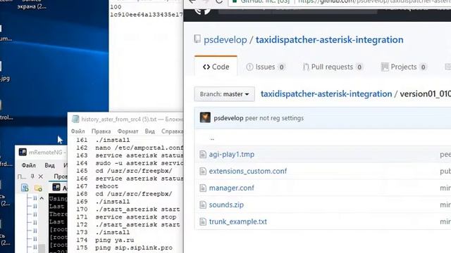Open the sounds.zip file
This screenshot has height=253, width=451.
pyautogui.click(x=226, y=205)
